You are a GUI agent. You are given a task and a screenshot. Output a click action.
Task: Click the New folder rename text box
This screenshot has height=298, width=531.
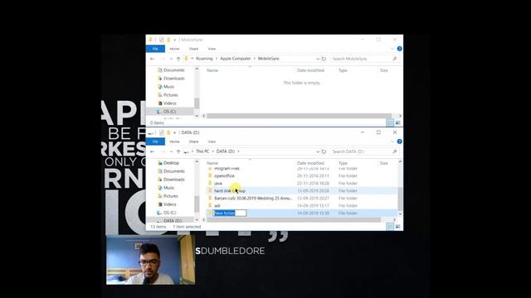[229, 213]
